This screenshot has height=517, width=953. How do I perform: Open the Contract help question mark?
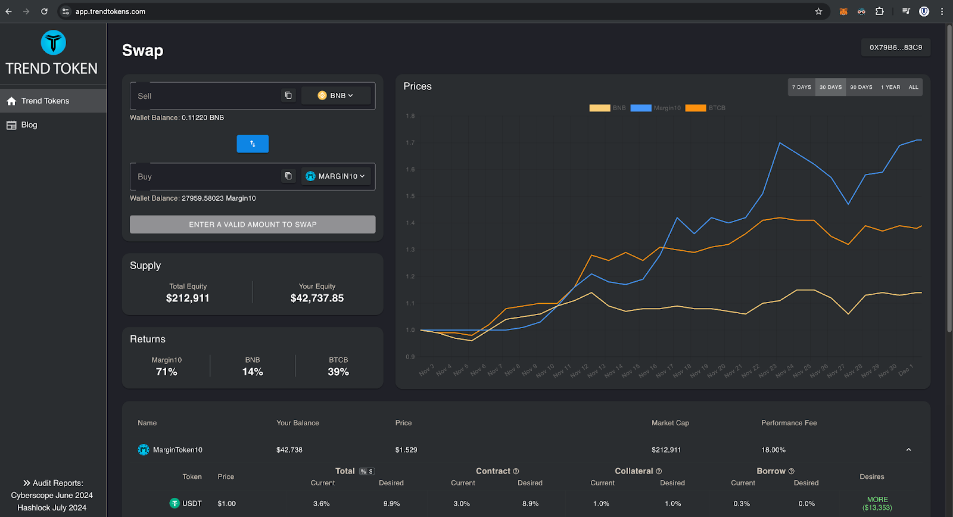(516, 471)
